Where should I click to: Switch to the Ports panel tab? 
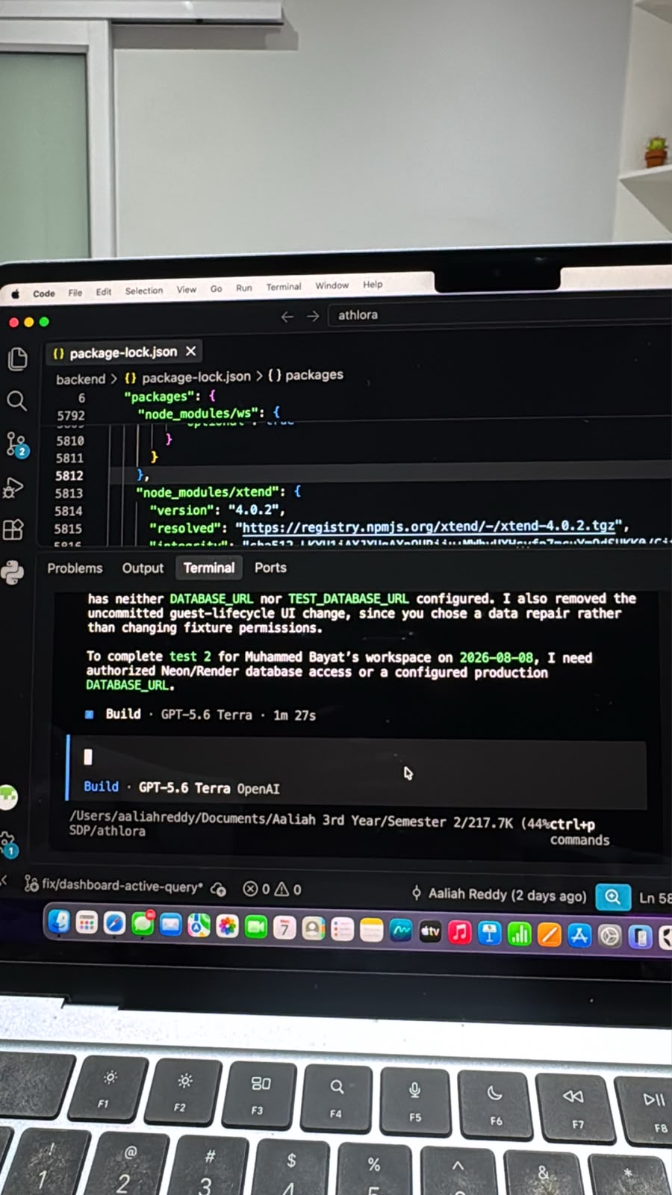point(270,568)
